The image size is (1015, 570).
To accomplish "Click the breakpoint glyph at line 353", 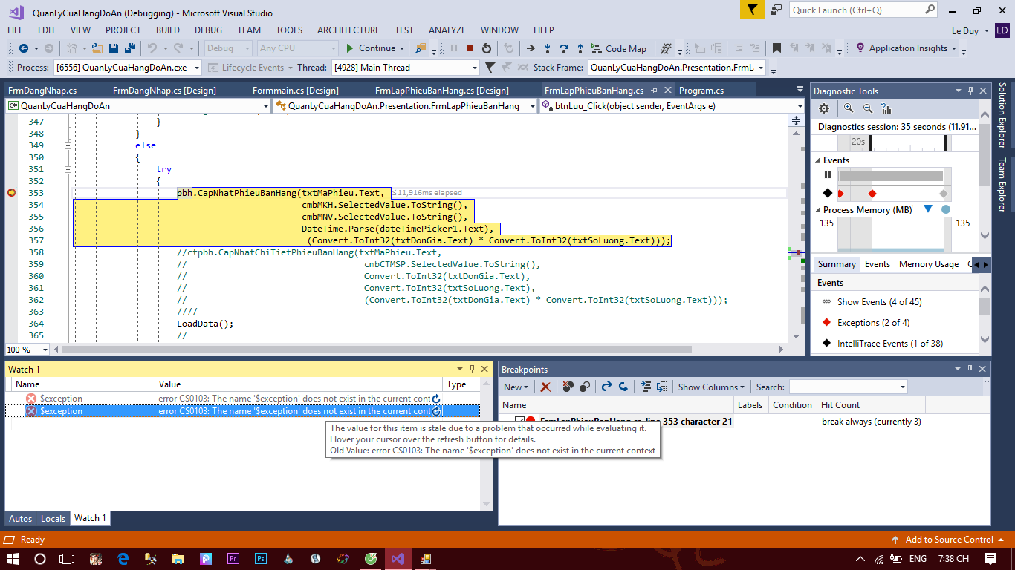I will coord(11,193).
